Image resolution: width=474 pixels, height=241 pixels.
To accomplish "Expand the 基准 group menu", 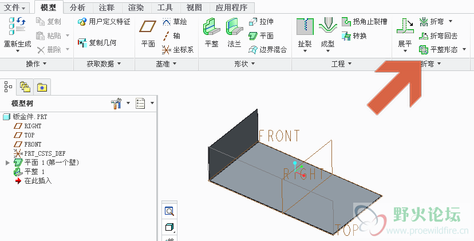I will pos(166,64).
